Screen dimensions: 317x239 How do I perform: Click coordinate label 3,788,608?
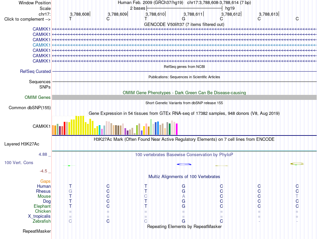coord(79,14)
